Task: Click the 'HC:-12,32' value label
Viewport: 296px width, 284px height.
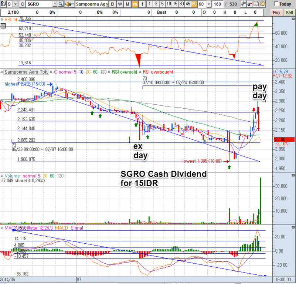Action: tap(282, 76)
